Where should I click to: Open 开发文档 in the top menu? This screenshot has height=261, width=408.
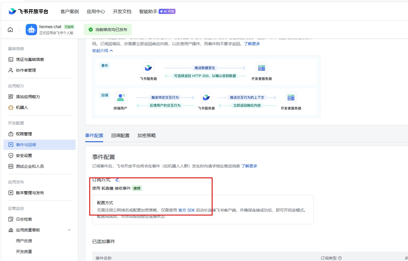point(122,11)
